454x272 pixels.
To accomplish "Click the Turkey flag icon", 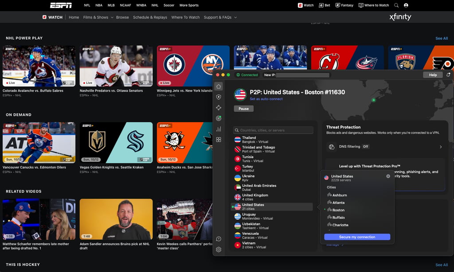I will coord(238,168).
